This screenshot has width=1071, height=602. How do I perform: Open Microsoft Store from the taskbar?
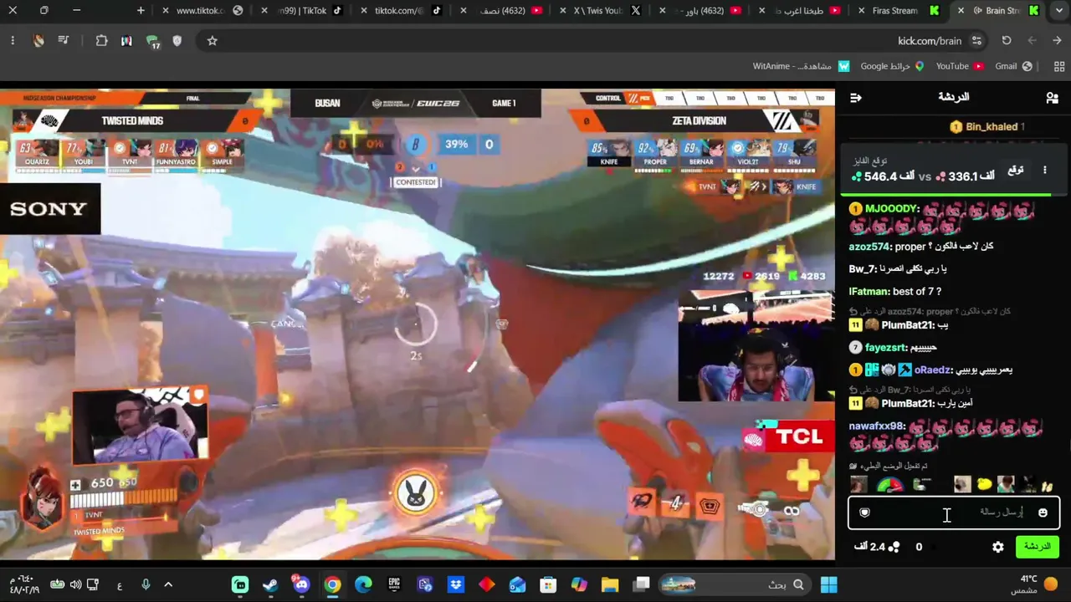548,584
